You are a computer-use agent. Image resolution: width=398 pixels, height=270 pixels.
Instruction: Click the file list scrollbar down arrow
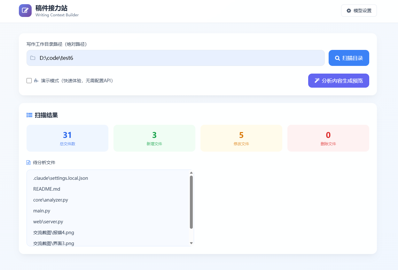tap(191, 243)
